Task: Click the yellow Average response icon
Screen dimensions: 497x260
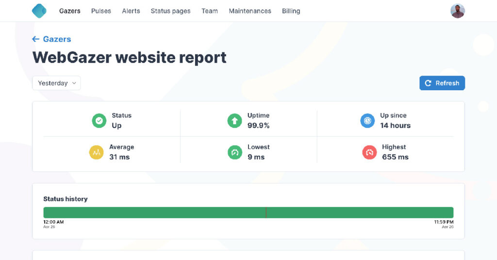Action: click(97, 152)
